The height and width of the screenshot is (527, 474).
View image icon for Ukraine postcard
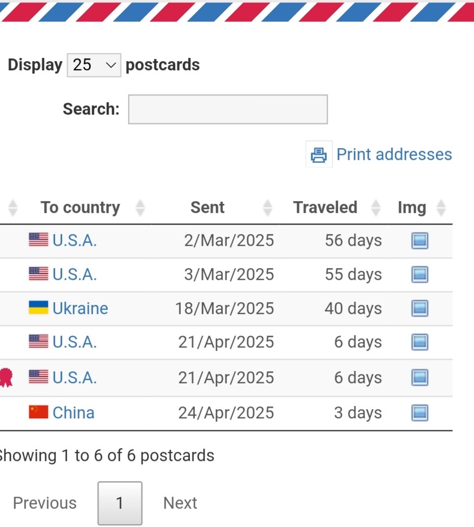click(419, 309)
